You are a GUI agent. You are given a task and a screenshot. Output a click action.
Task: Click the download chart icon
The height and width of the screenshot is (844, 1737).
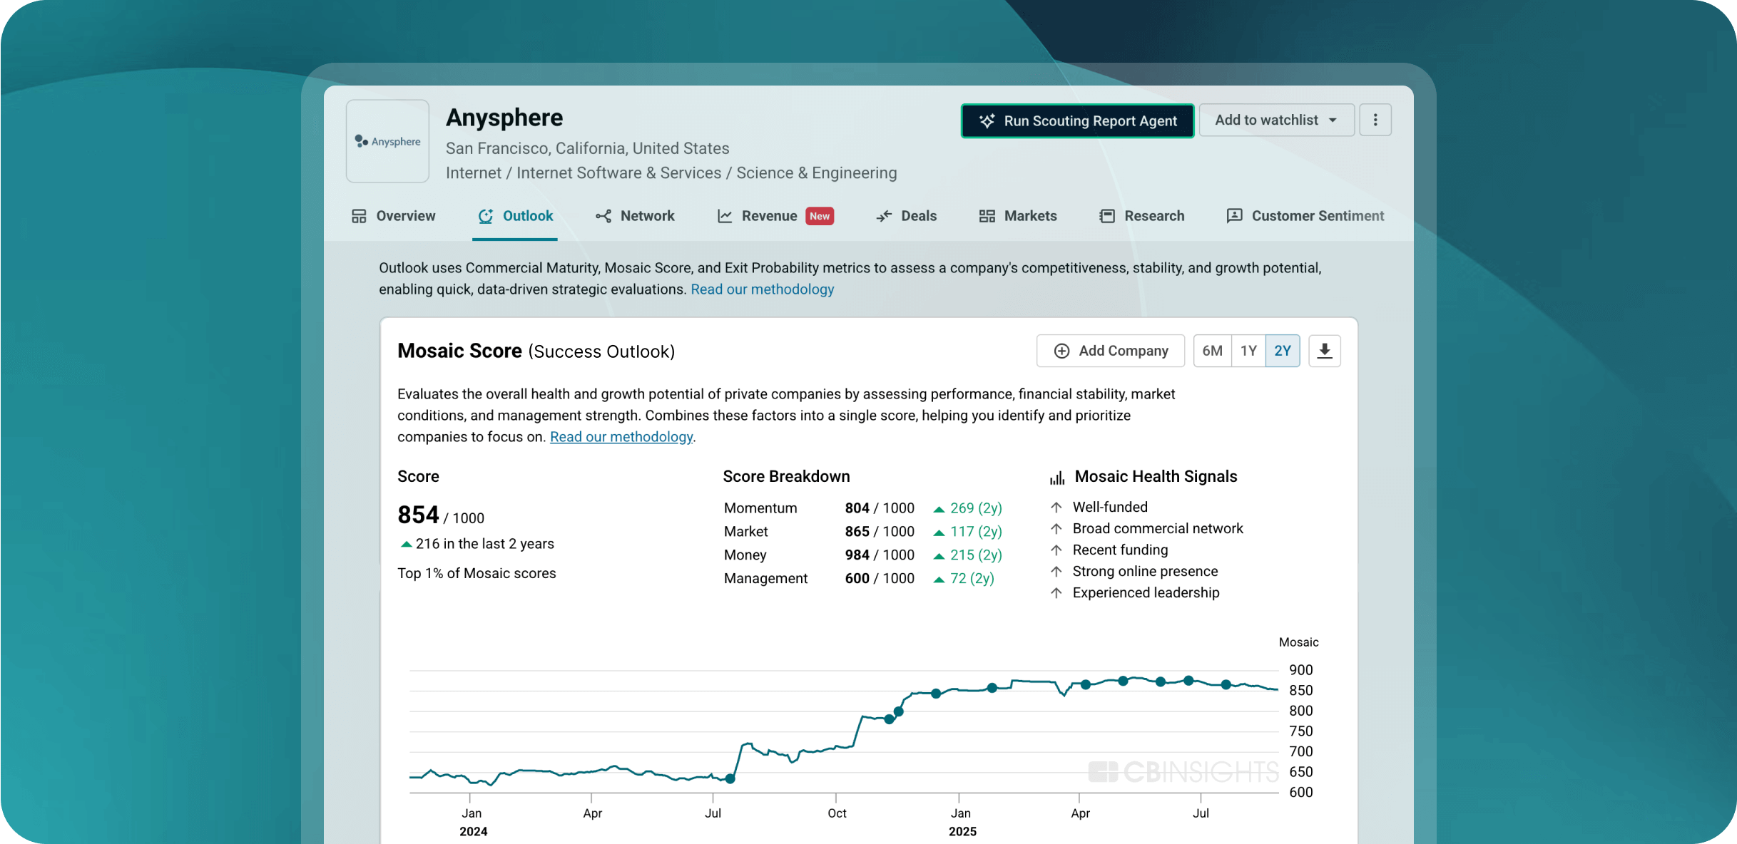tap(1324, 351)
